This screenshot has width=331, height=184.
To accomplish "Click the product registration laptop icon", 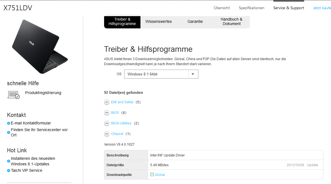I will [x=13, y=95].
